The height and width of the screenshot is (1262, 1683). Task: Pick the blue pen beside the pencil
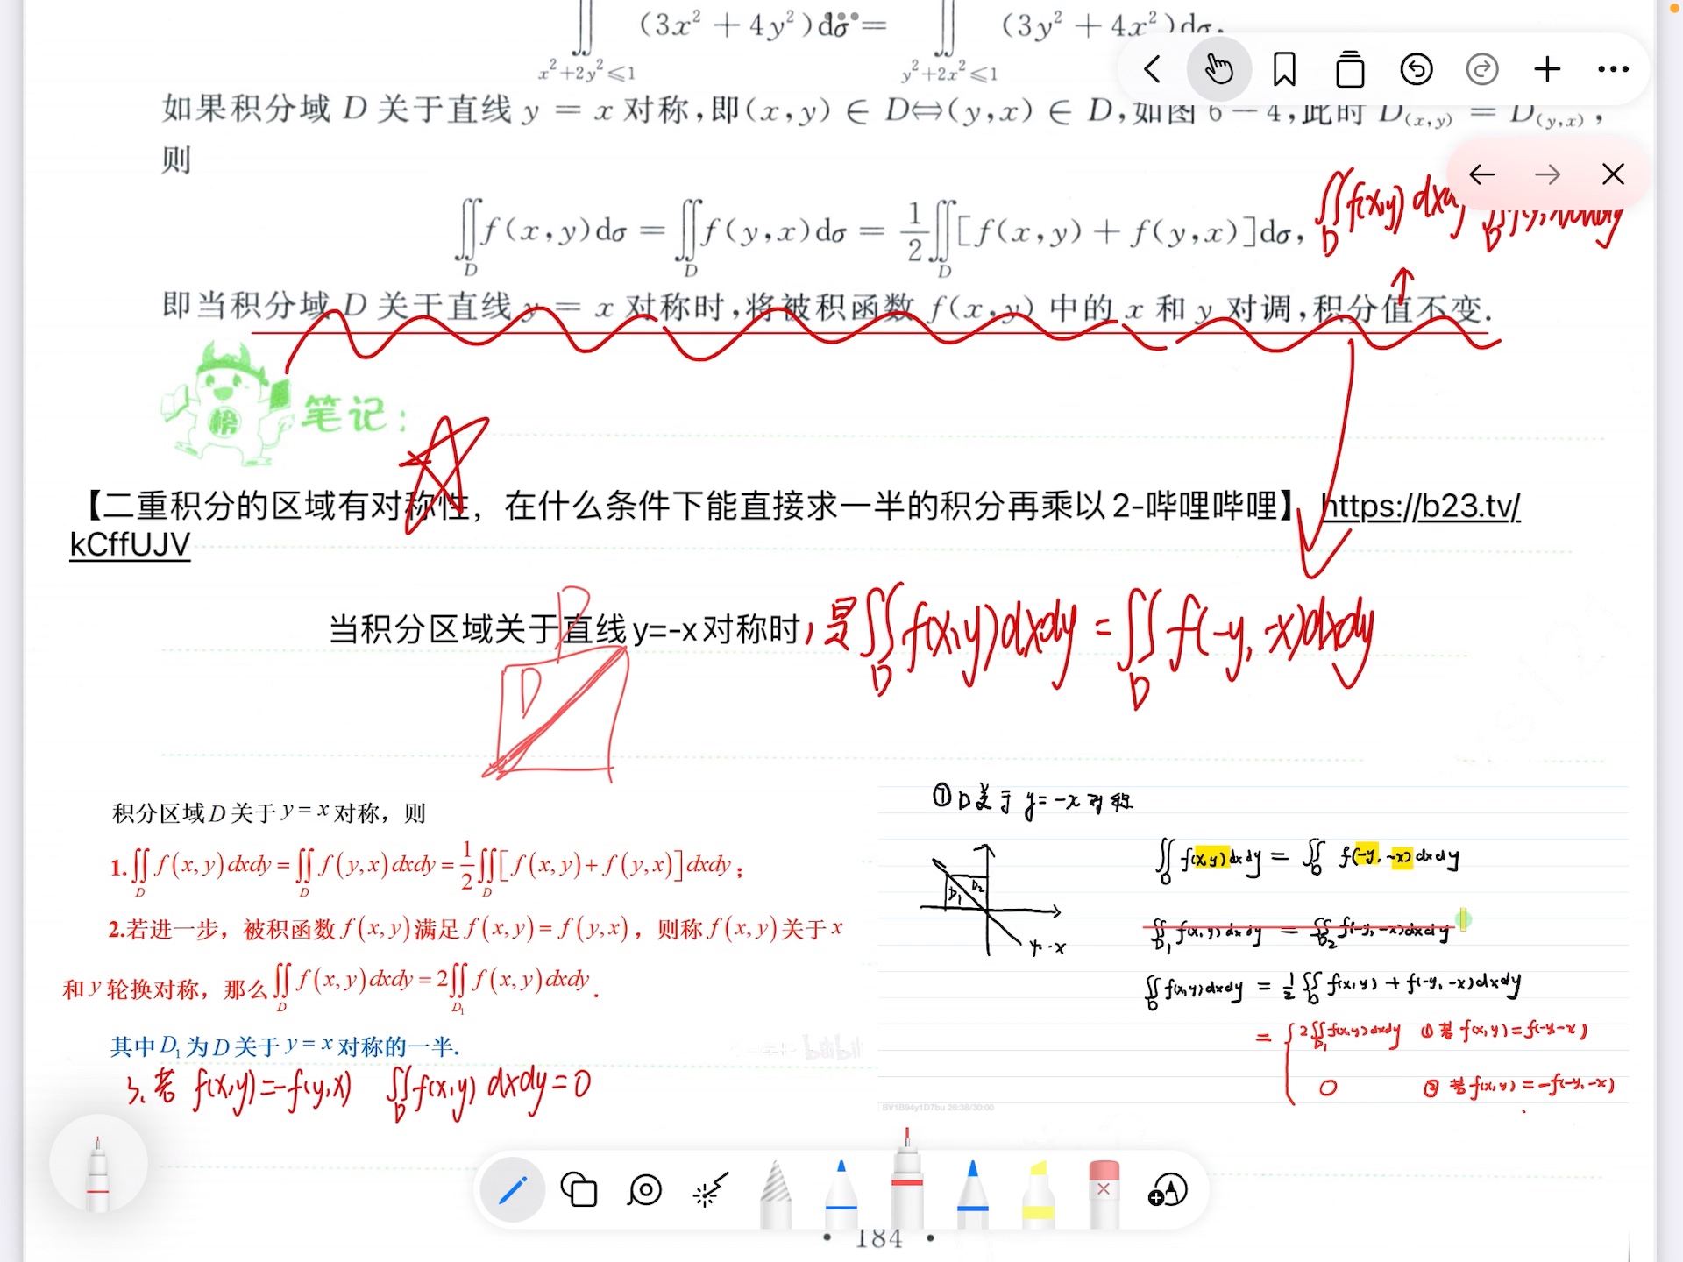click(841, 1194)
